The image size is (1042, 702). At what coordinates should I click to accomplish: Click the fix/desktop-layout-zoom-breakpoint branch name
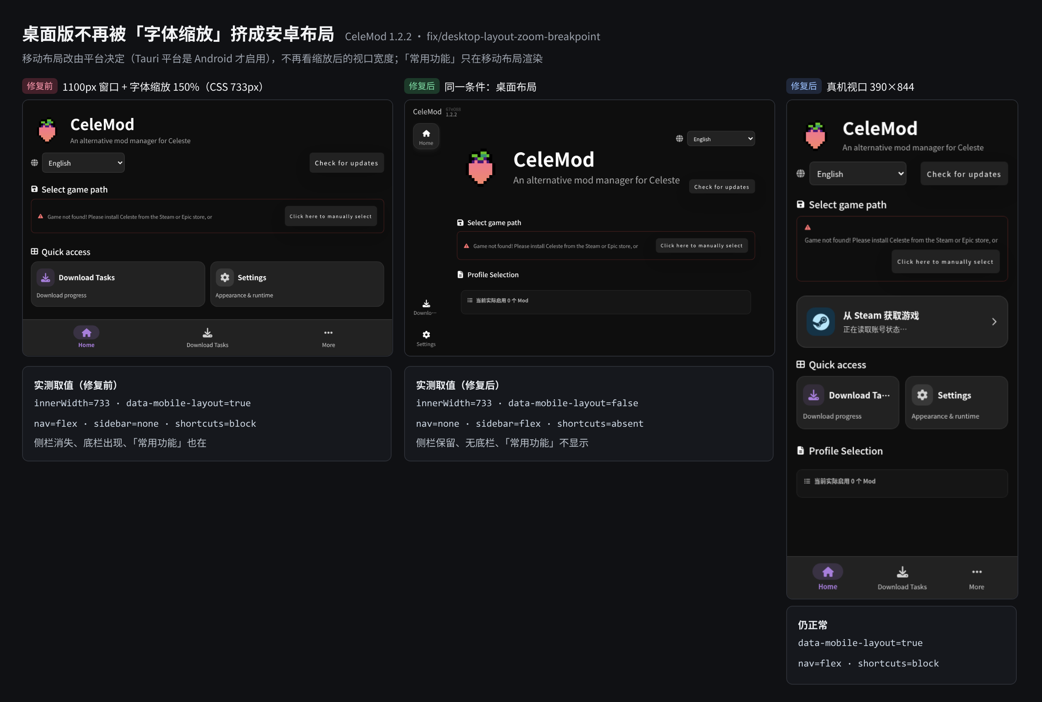pyautogui.click(x=514, y=36)
